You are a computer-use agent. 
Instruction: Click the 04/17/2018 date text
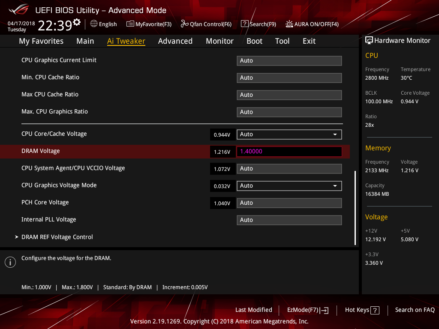21,24
